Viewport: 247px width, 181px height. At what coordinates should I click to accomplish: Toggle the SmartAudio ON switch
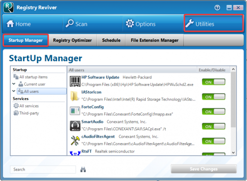pos(213,126)
